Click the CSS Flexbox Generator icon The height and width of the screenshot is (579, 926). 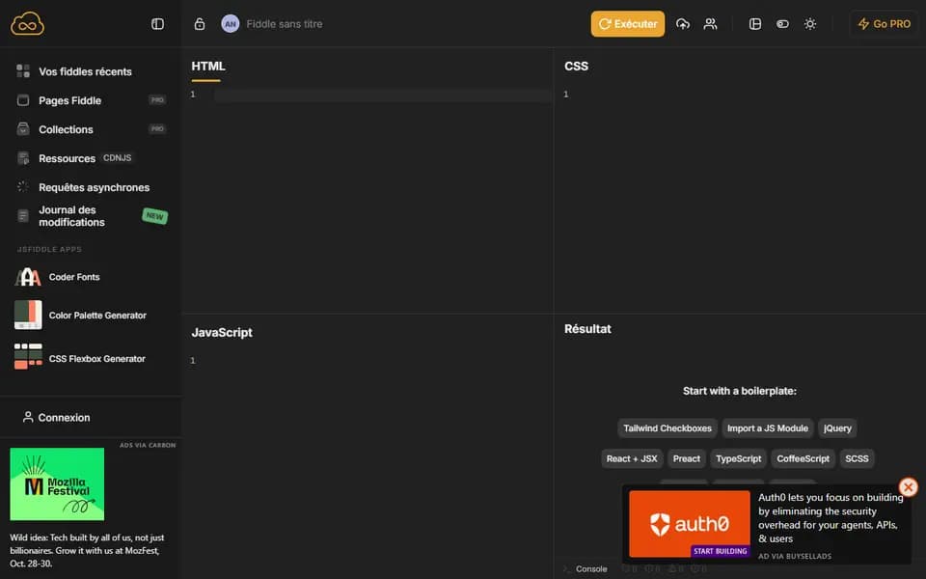click(28, 356)
